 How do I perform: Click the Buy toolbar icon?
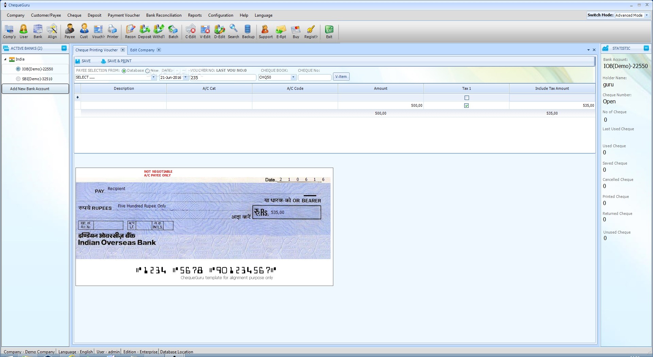tap(296, 32)
